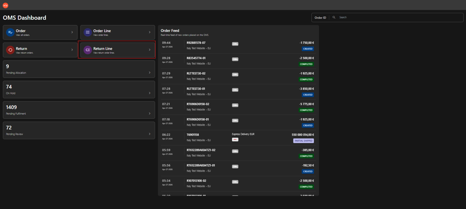Viewport: 466px width, 209px height.
Task: Open the On Hold card showing 74
Action: (79, 90)
